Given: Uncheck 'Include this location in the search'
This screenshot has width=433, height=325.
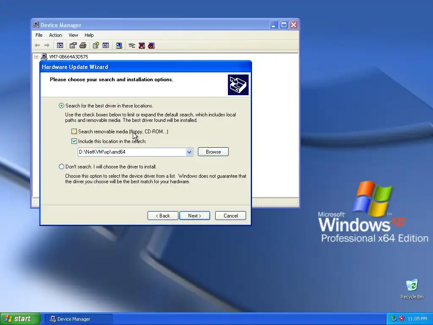Looking at the screenshot, I should tap(74, 141).
